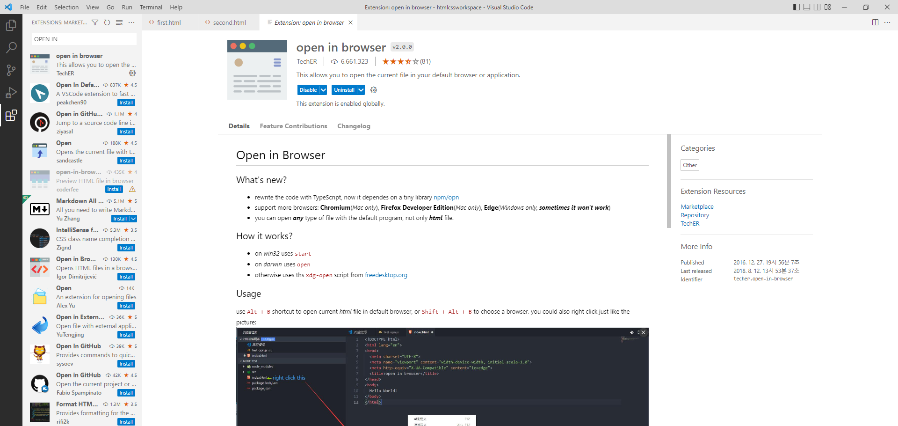Click the Uninstall button
This screenshot has width=898, height=426.
coord(344,90)
